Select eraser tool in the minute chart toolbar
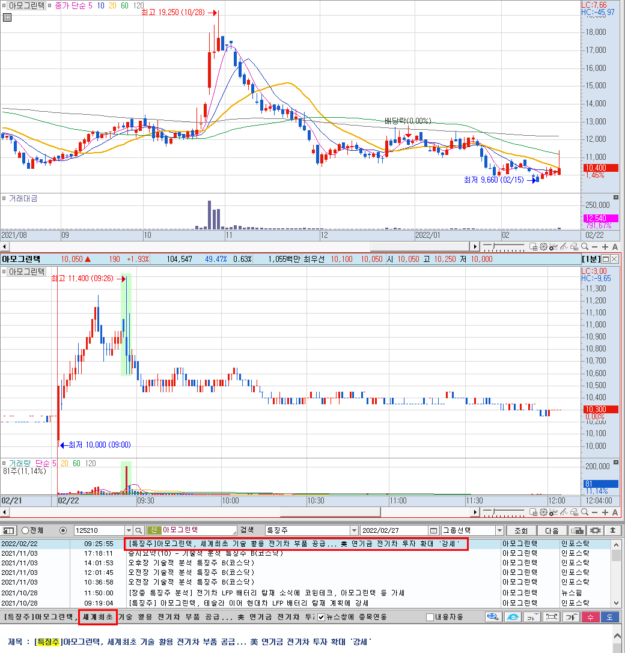Screen dimensions: 625x653 (x=574, y=512)
